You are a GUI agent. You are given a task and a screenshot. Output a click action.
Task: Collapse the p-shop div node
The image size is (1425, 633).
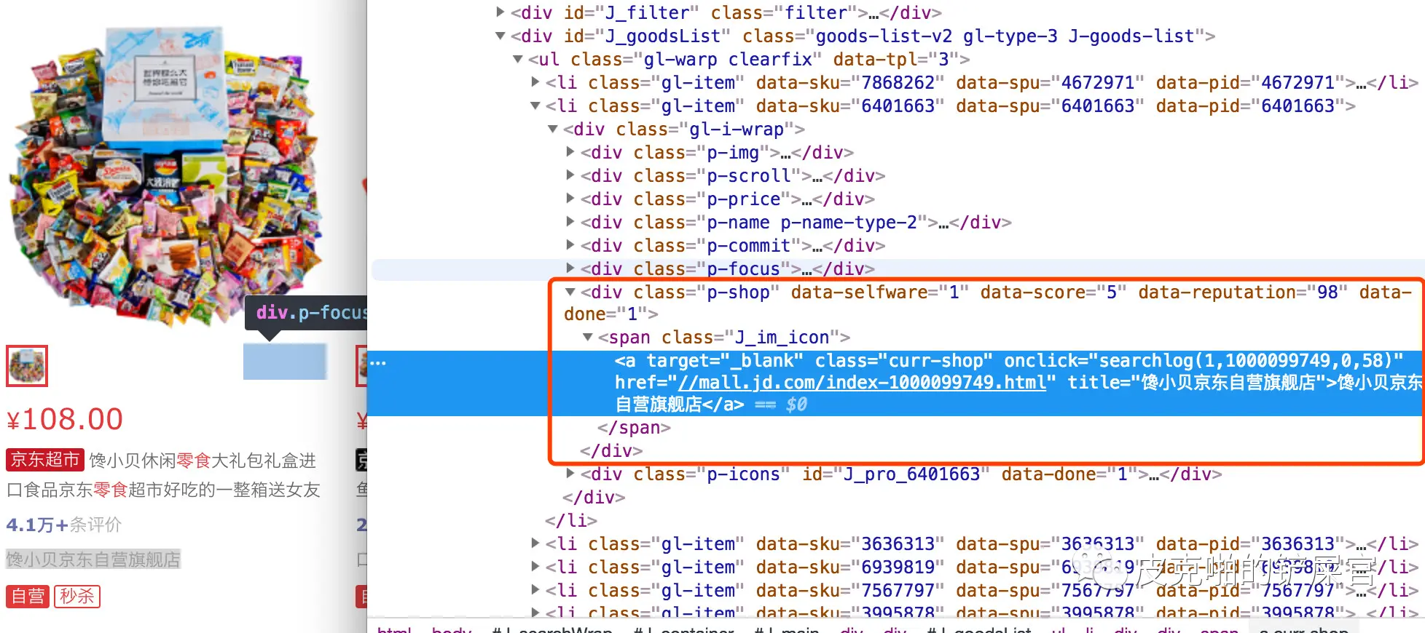570,291
